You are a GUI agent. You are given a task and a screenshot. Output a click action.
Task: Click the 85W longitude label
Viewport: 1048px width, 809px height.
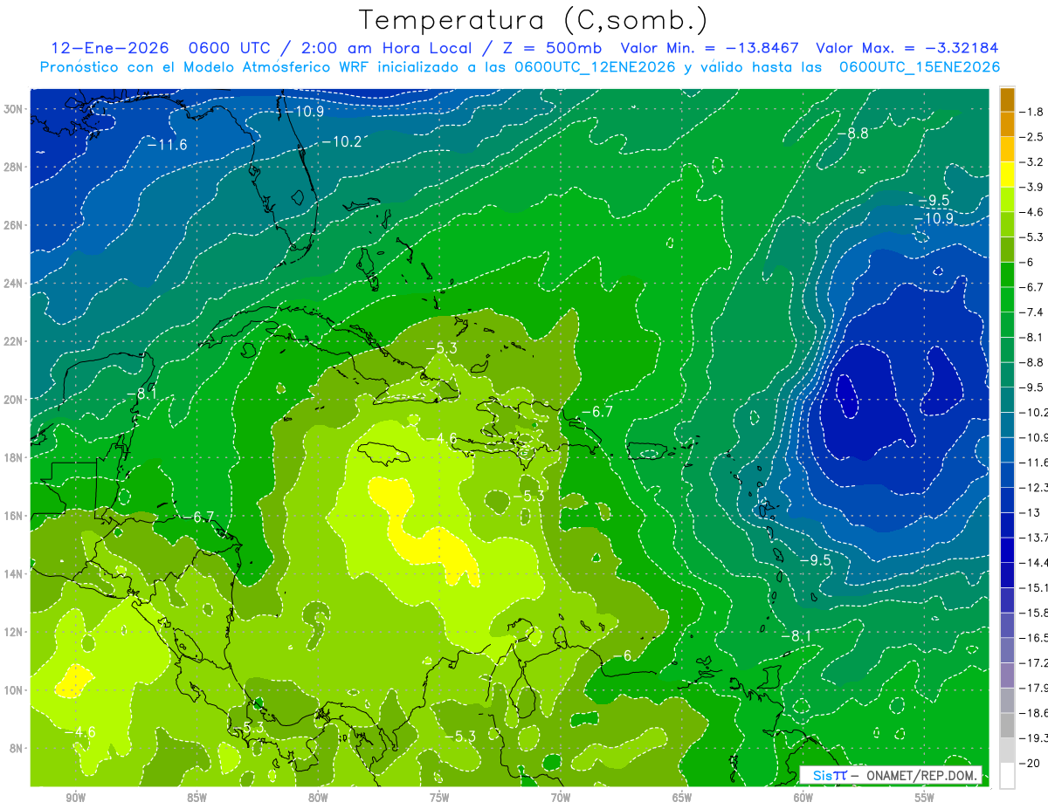tap(196, 798)
